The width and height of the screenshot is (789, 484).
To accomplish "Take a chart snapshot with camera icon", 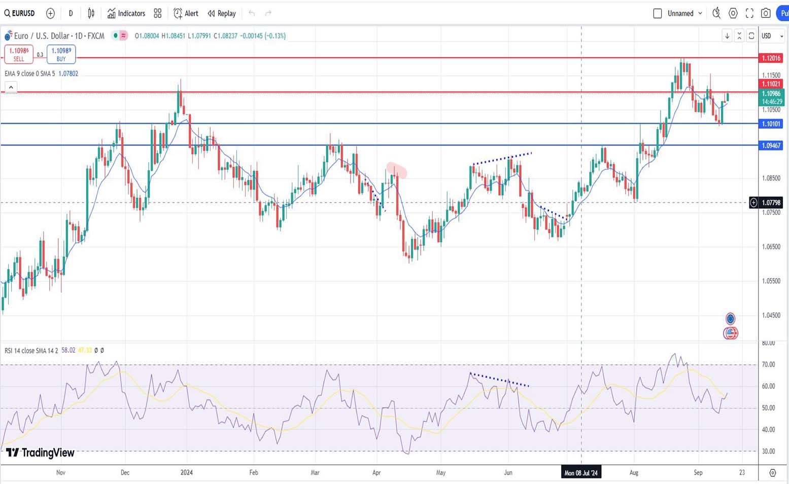I will (766, 13).
